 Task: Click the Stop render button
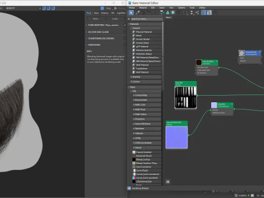point(108,8)
